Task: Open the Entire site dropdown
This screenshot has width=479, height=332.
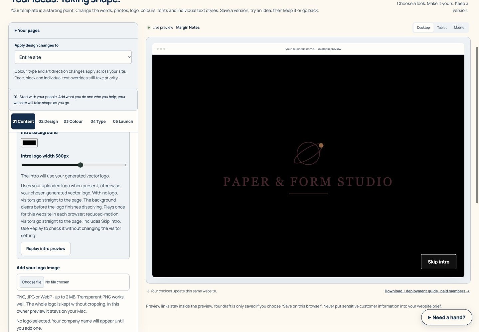Action: click(73, 57)
